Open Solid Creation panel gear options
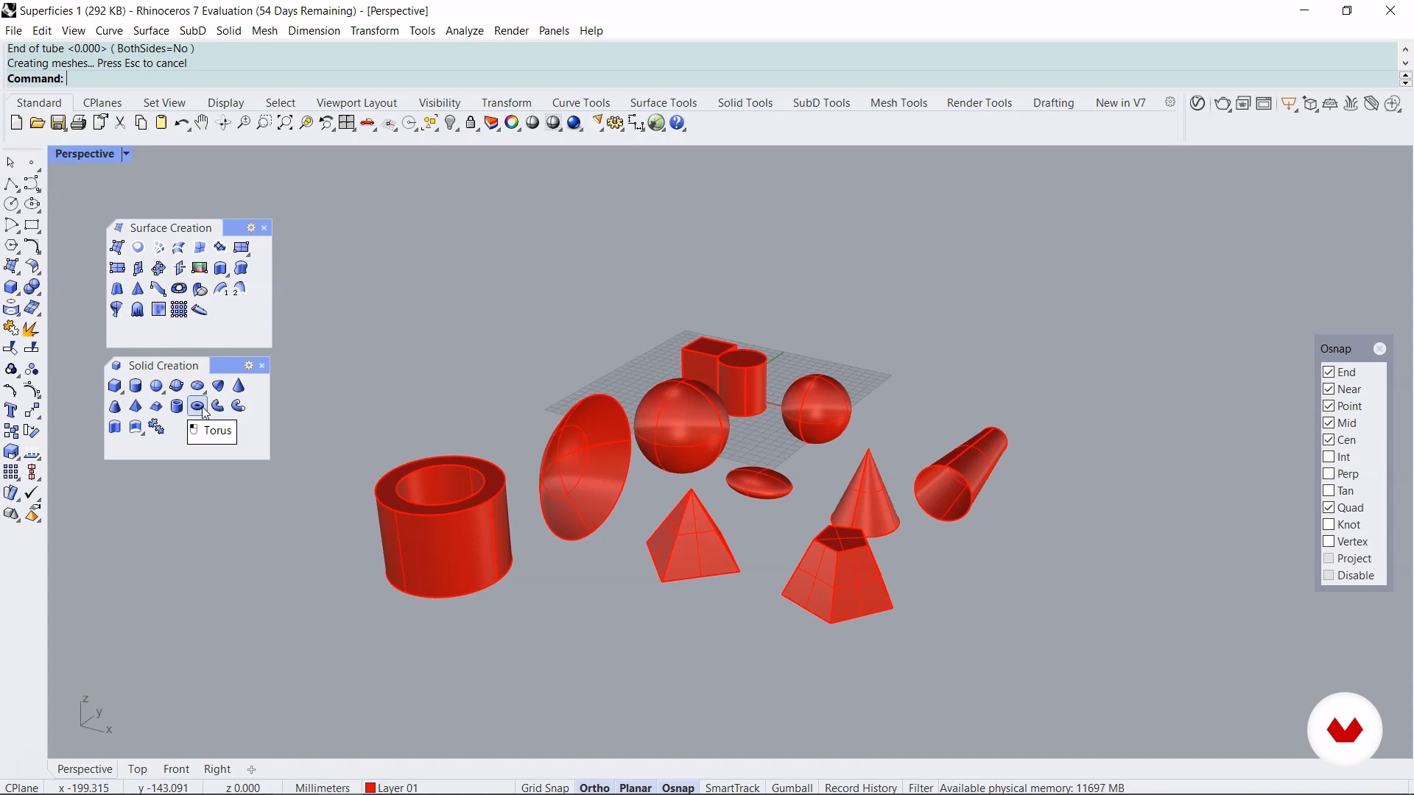Viewport: 1414px width, 795px height. pos(249,366)
